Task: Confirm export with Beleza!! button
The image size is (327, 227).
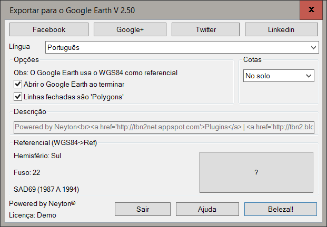Action: [281, 209]
